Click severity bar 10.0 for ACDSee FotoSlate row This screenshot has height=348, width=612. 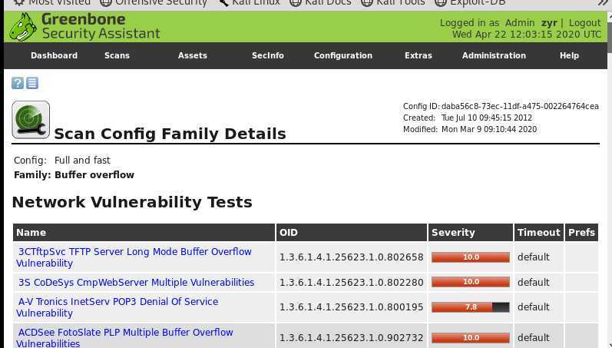470,337
